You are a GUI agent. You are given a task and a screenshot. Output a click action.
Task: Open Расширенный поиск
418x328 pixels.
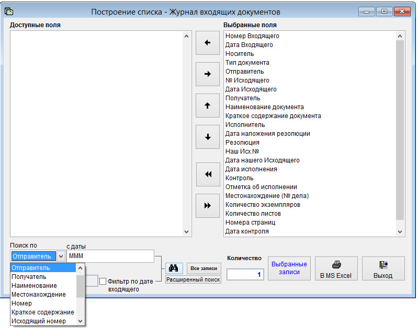click(193, 279)
